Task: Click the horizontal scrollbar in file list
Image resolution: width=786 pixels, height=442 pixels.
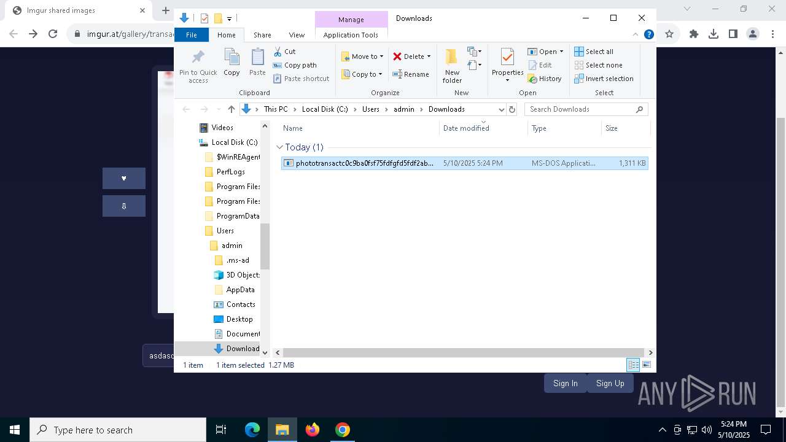Action: pyautogui.click(x=464, y=353)
